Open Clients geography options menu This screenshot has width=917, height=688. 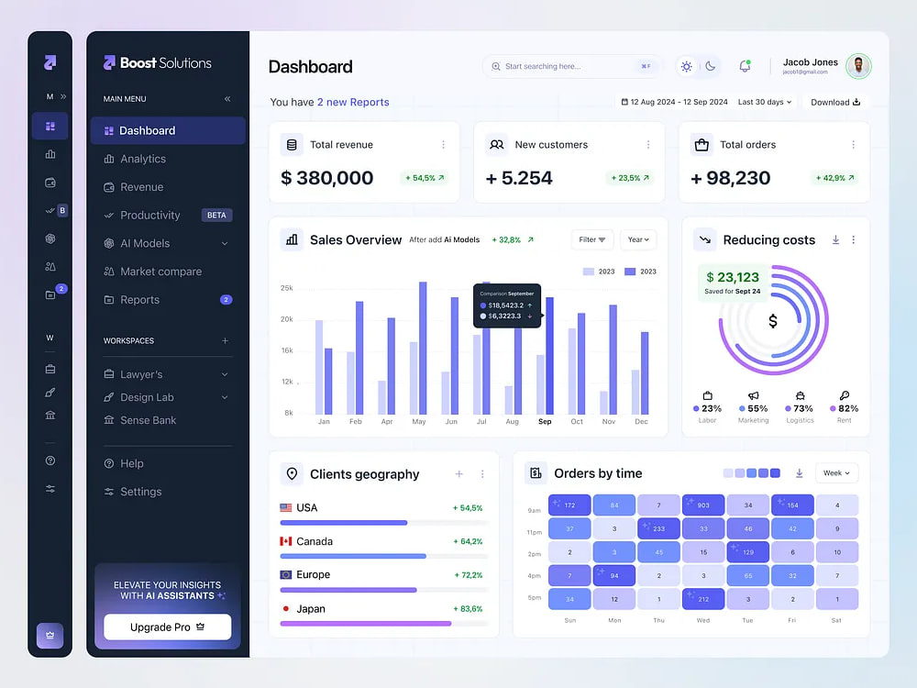click(x=482, y=474)
